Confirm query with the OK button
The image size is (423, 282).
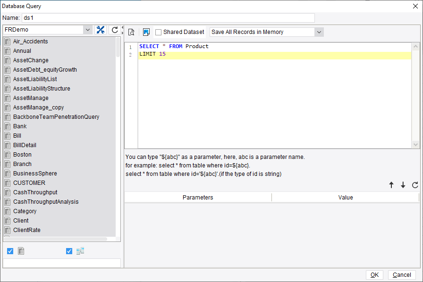374,274
